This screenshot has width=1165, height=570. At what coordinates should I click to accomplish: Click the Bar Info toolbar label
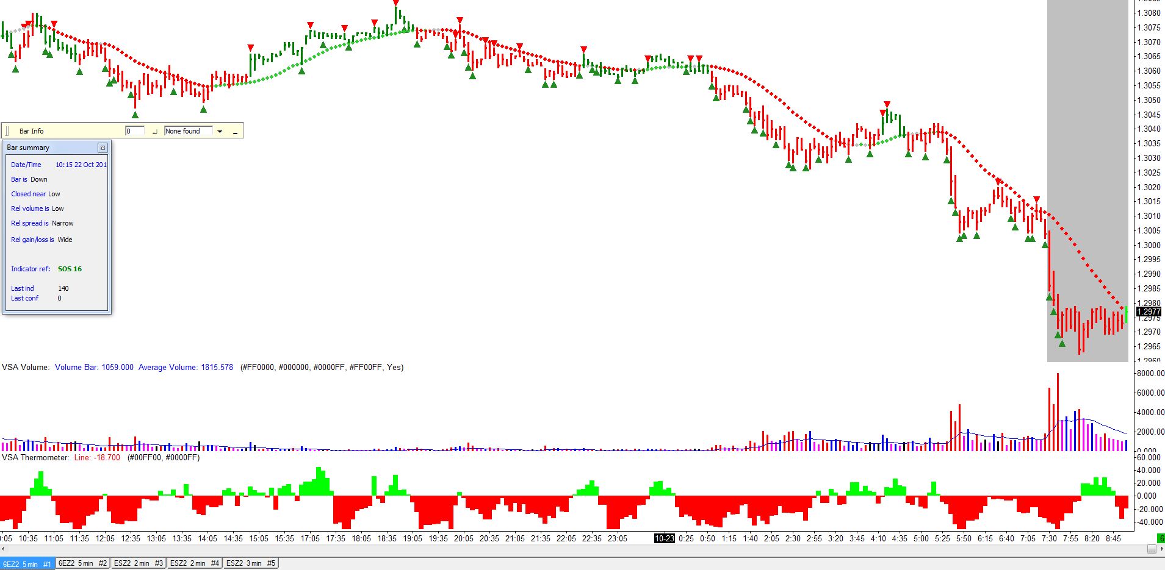pyautogui.click(x=31, y=131)
